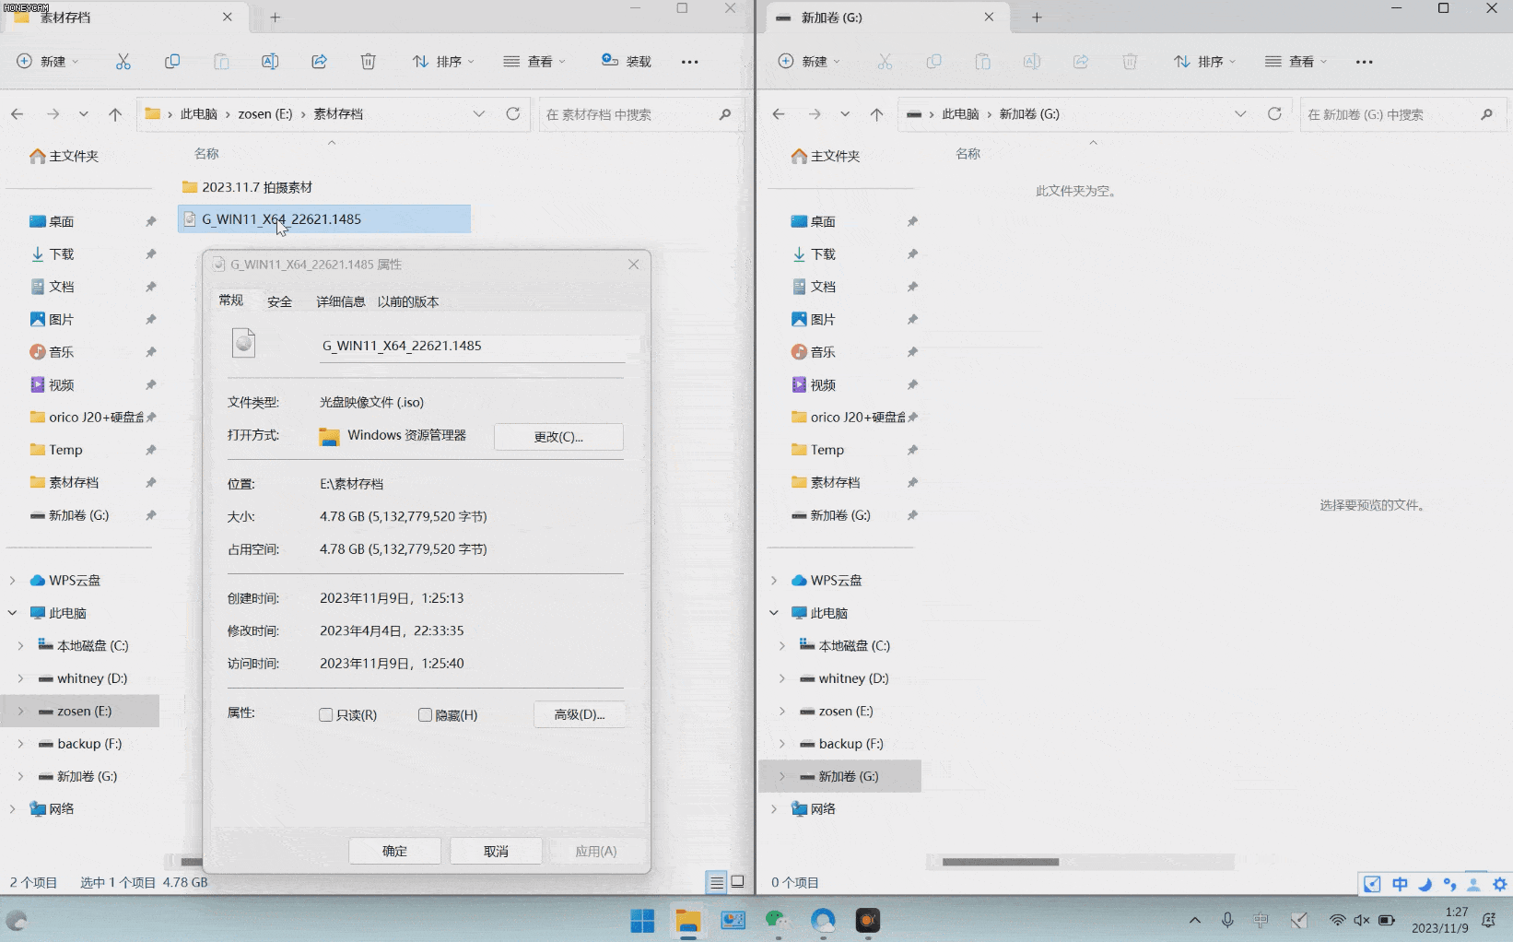
Task: Open the 排序 sort dropdown in the G: window
Action: [x=1204, y=62]
